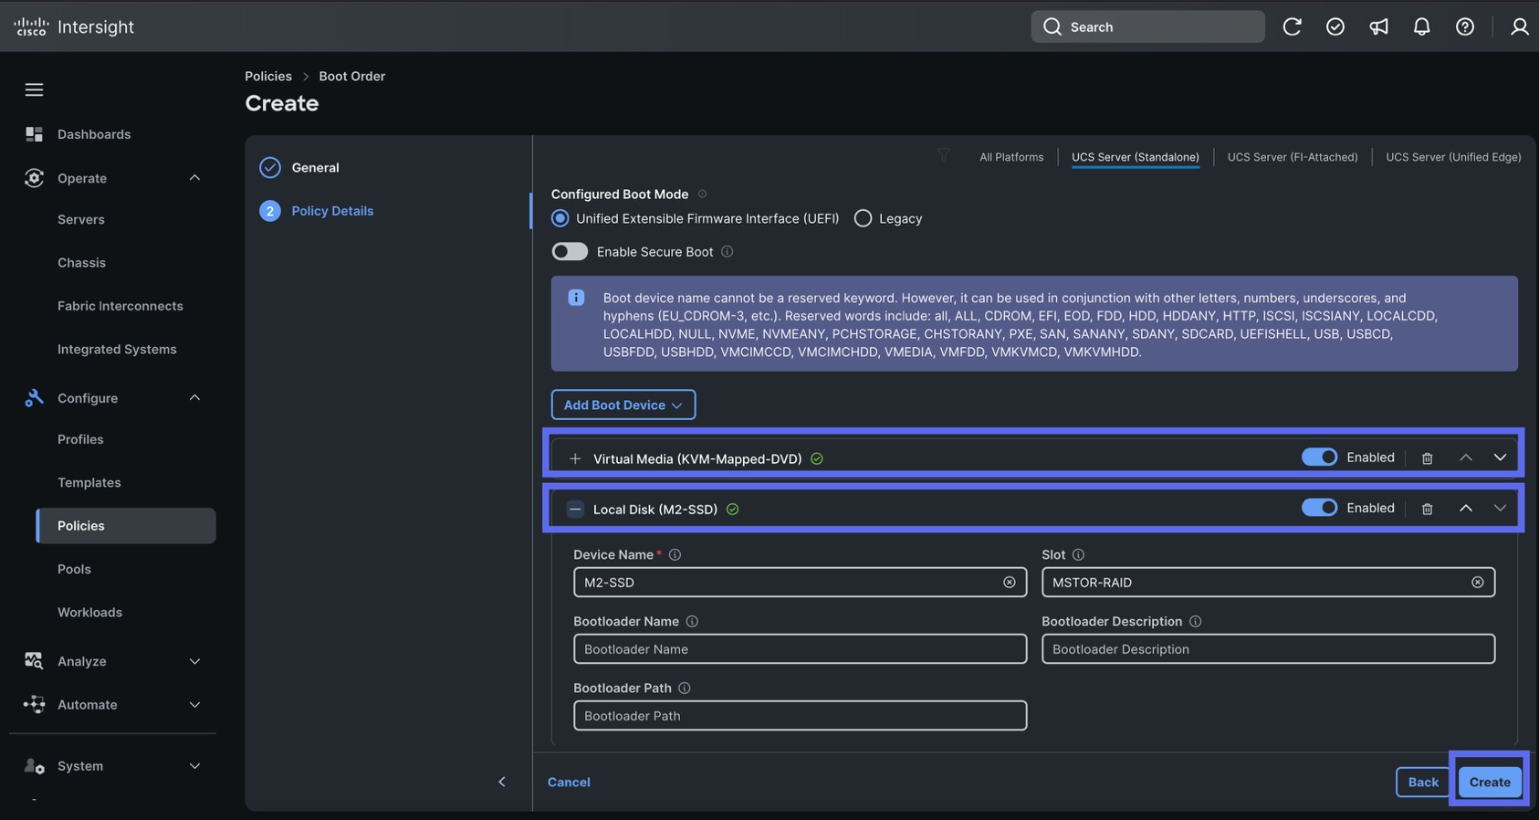Click the Search box
This screenshot has height=820, width=1539.
pos(1147,26)
